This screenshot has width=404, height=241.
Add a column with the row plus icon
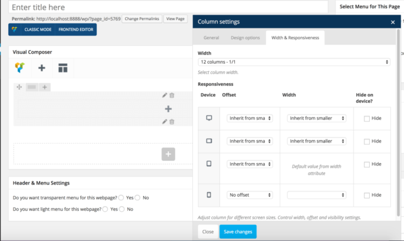[x=45, y=87]
